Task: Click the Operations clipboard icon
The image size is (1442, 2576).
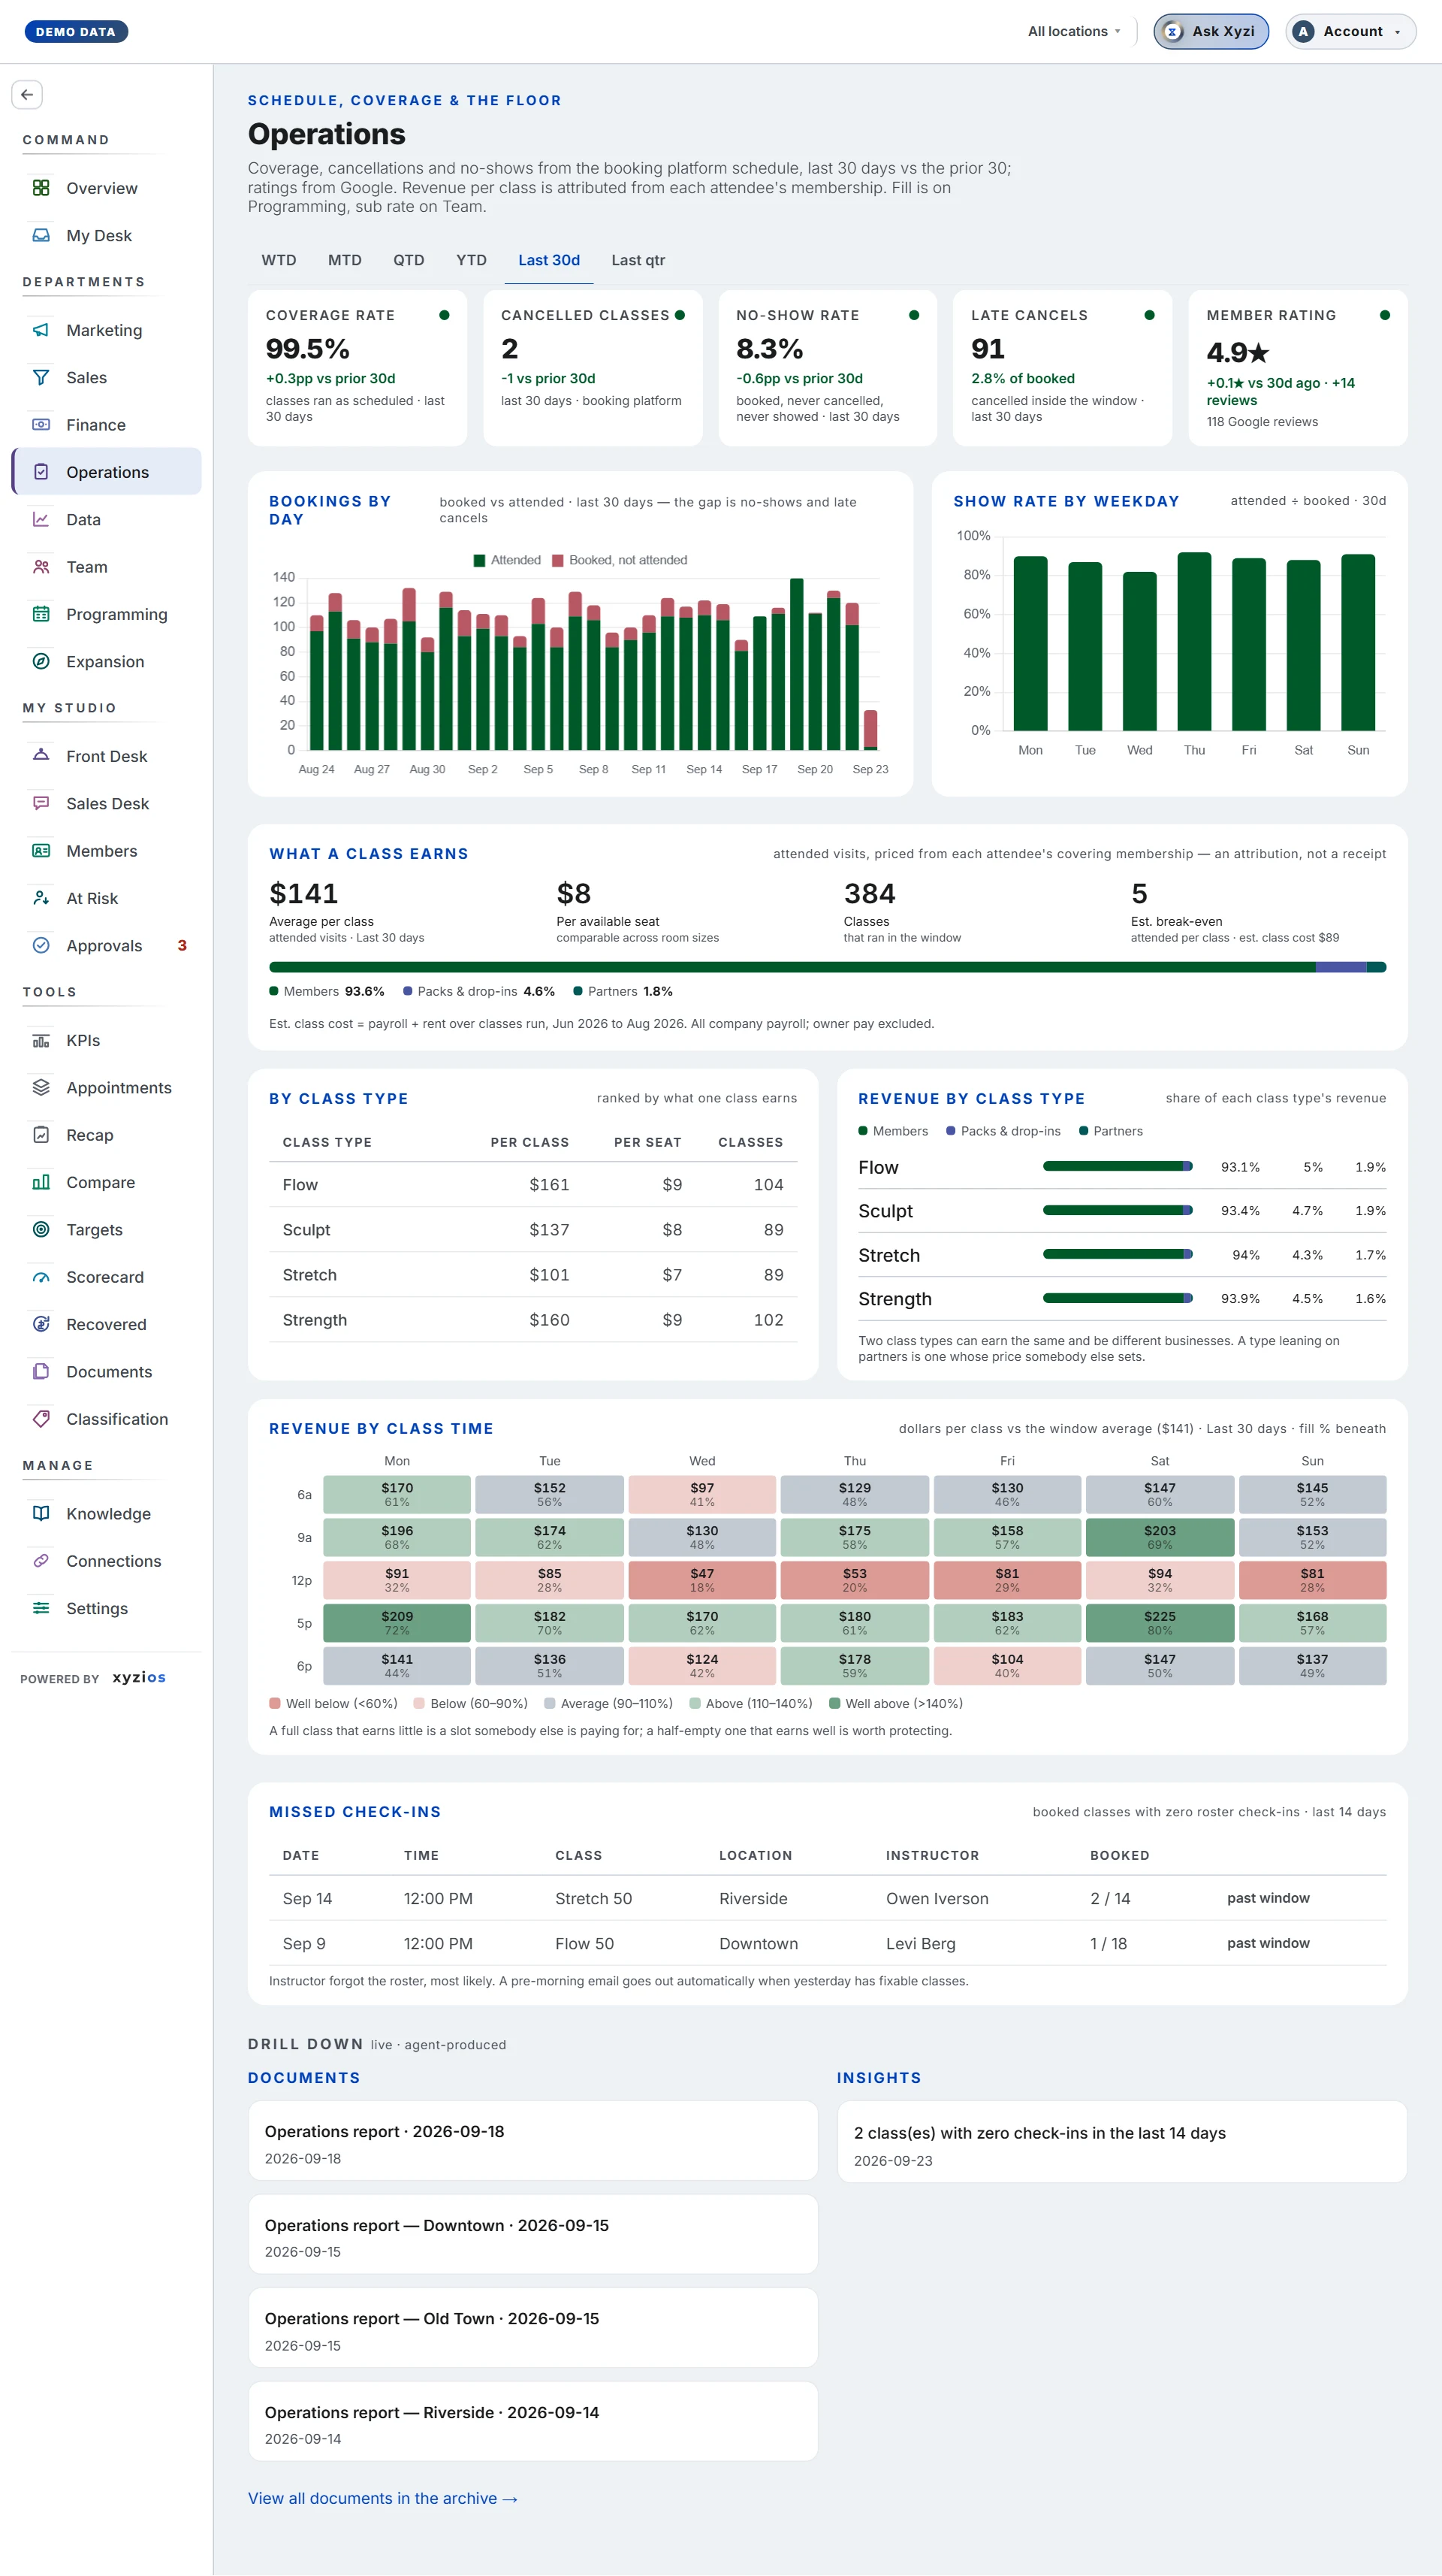Action: coord(41,472)
